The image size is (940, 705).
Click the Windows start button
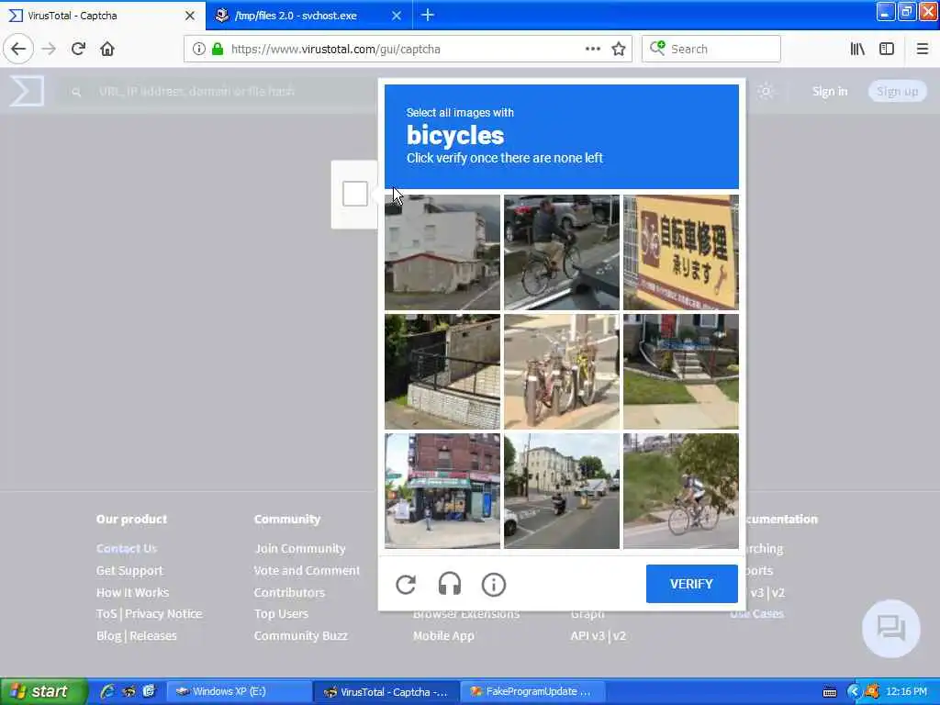click(x=44, y=691)
